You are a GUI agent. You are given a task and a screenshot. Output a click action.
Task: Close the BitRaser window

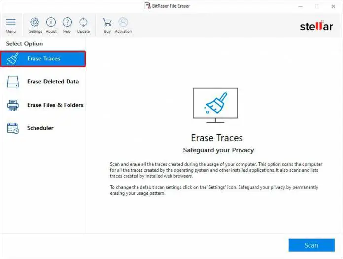333,6
